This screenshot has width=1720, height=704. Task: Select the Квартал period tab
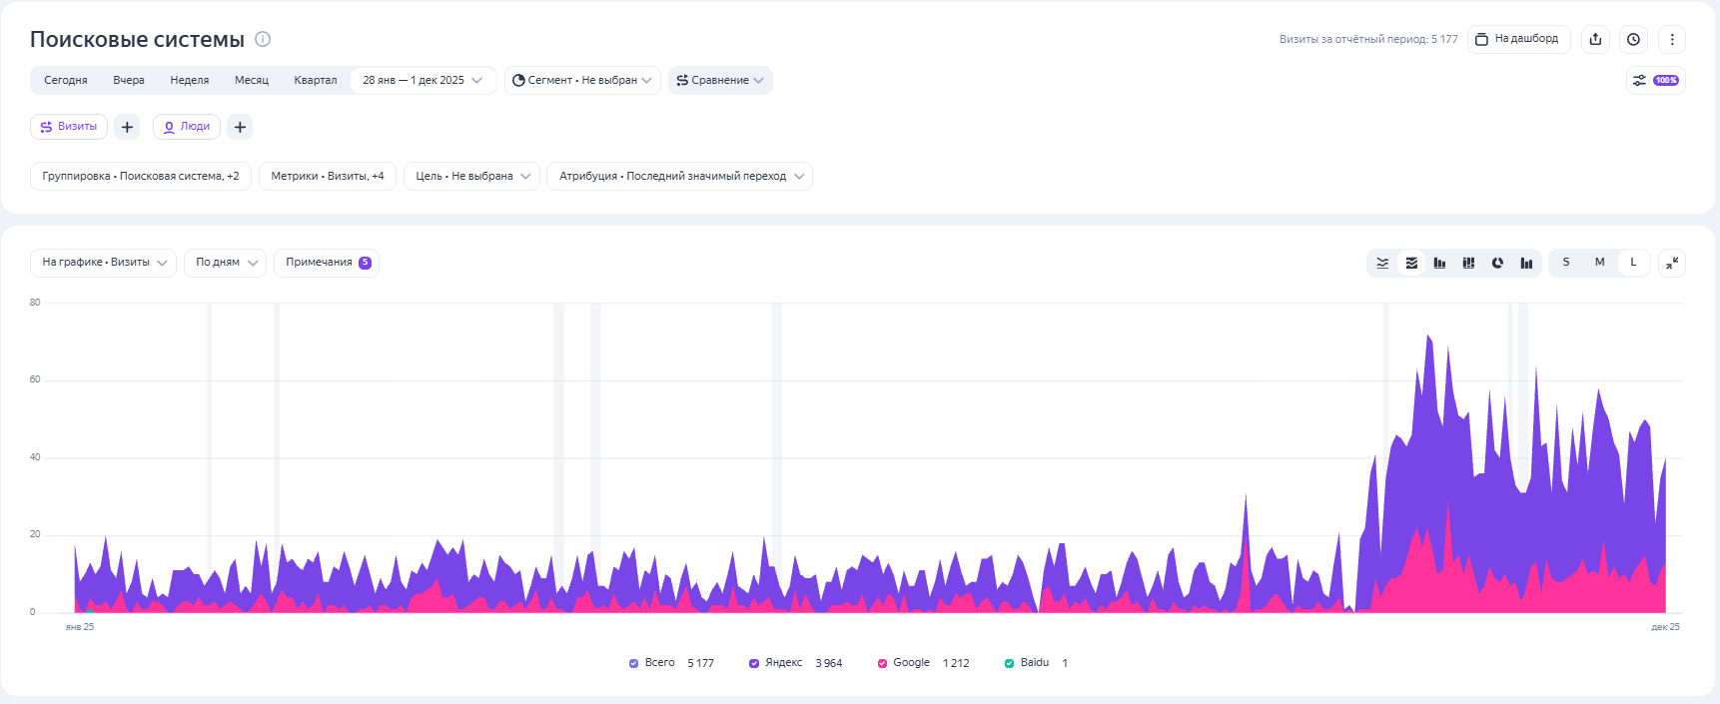[x=315, y=80]
